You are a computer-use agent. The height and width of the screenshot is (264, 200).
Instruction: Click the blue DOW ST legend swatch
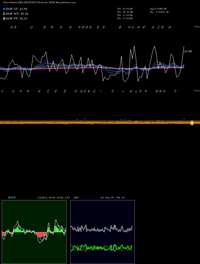pyautogui.click(x=4, y=9)
